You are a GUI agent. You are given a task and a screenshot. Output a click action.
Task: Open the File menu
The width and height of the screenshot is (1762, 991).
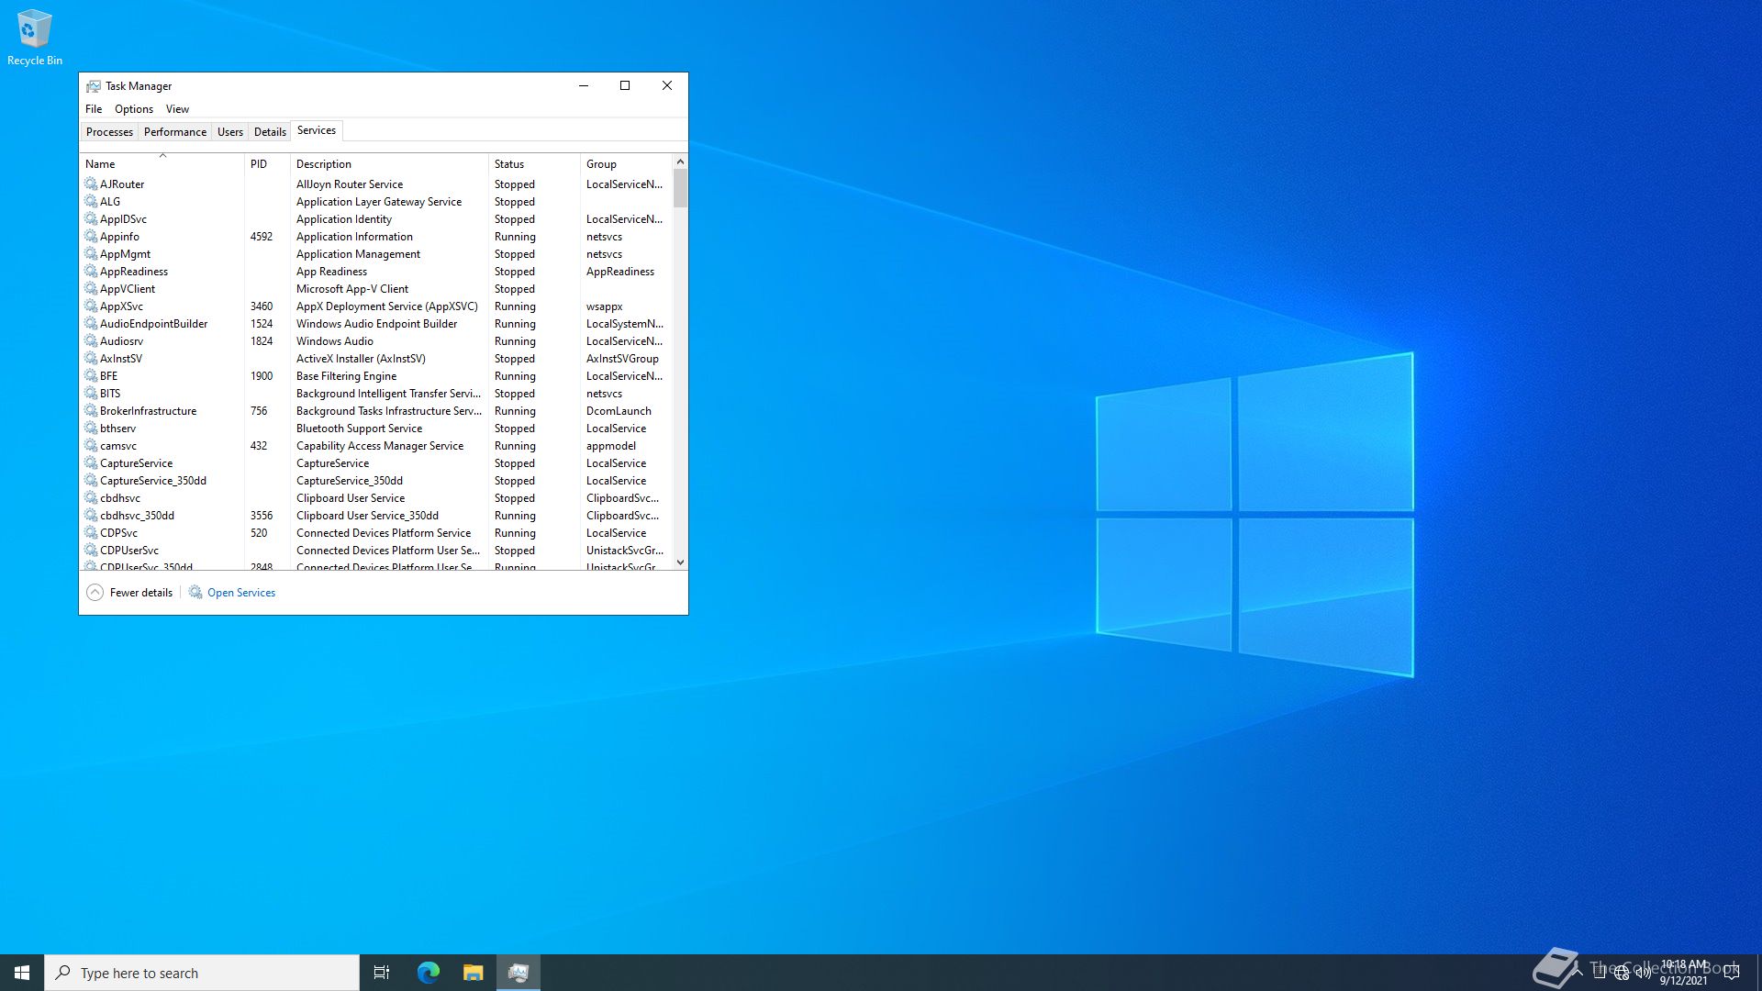(94, 109)
